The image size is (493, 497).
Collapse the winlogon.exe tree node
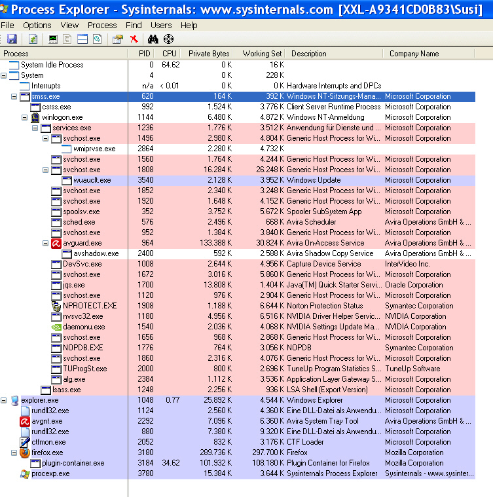(x=24, y=117)
